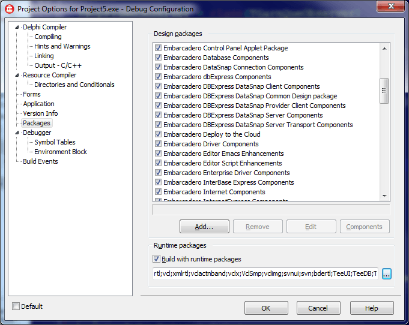Toggle Embarcadero Internet Components checkbox

click(158, 192)
